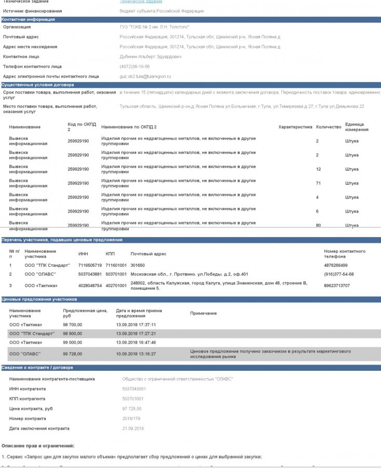381x468 pixels.
Task: Collapse the Существенные условия договора section header
Action: click(37, 84)
